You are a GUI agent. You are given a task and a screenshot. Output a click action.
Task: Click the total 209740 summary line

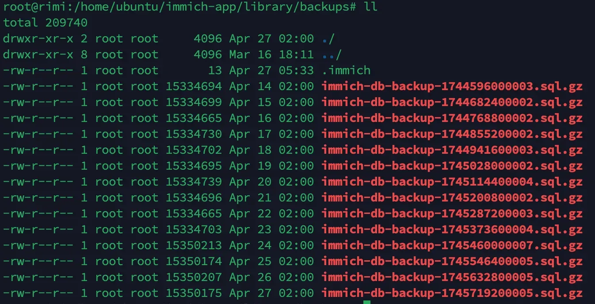click(45, 23)
